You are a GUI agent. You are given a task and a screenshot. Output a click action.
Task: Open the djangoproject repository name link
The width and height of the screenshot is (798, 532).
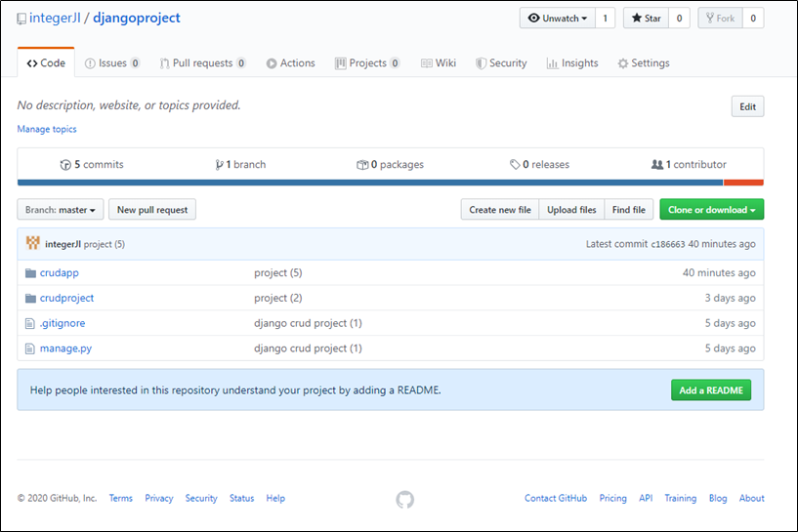(x=137, y=18)
